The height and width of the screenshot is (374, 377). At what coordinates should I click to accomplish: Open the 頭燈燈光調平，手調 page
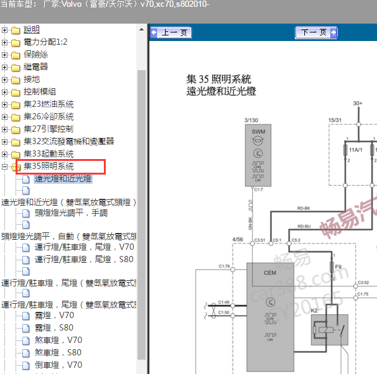(71, 213)
